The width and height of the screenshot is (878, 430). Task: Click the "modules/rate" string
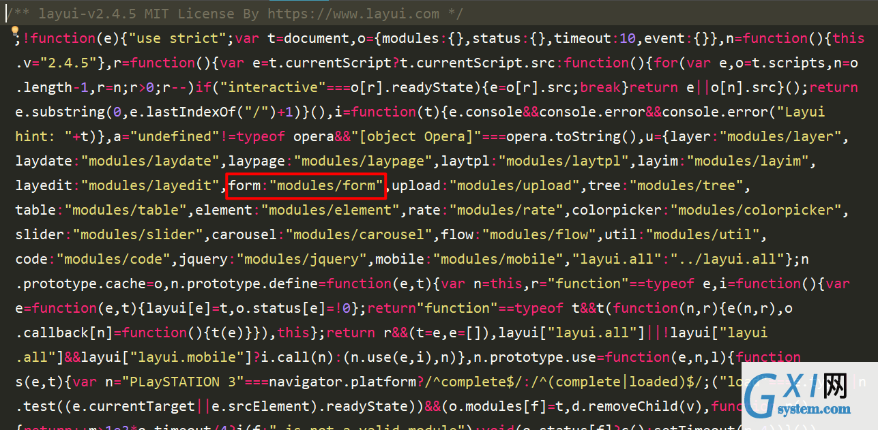[x=506, y=210]
